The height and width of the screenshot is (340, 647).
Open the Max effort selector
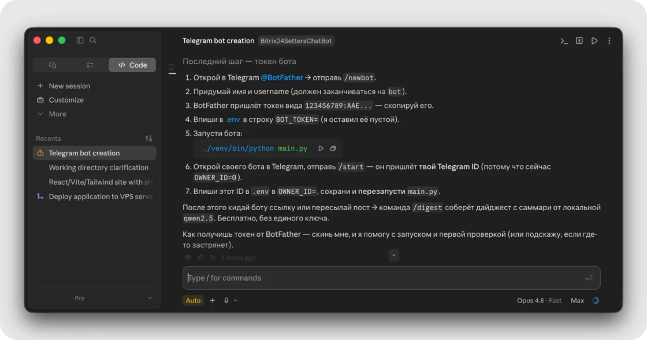(577, 300)
